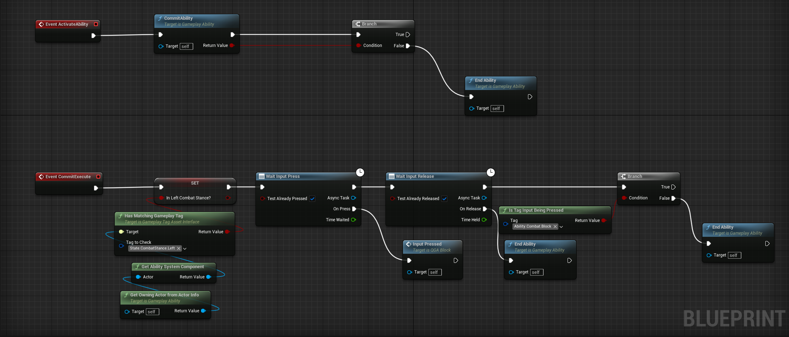This screenshot has height=337, width=789.
Task: Click 'In Left Combat Stance?' label
Action: (x=188, y=198)
